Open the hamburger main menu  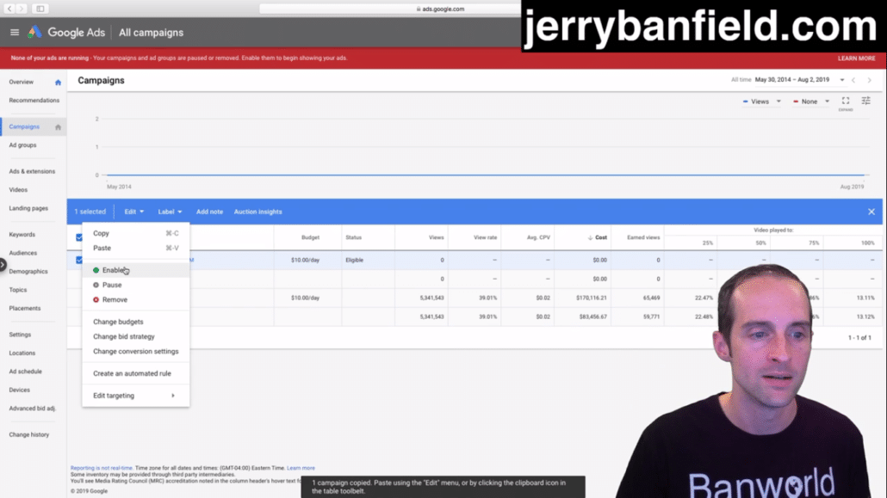click(15, 33)
